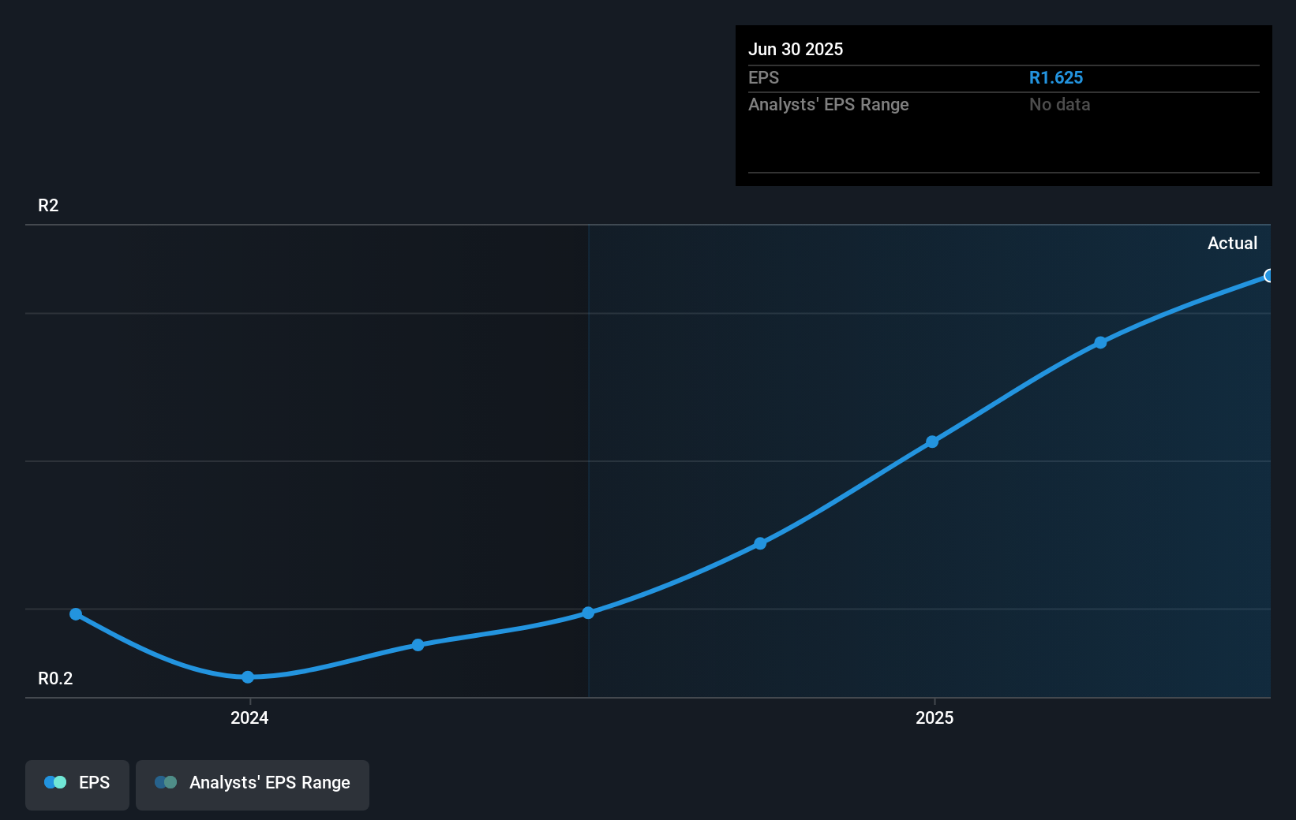
Task: Click the data point at the forecast boundary
Action: pyautogui.click(x=589, y=612)
